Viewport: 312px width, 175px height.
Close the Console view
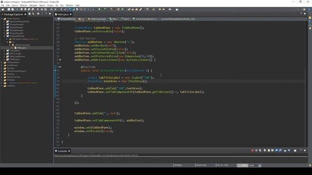(x=69, y=151)
